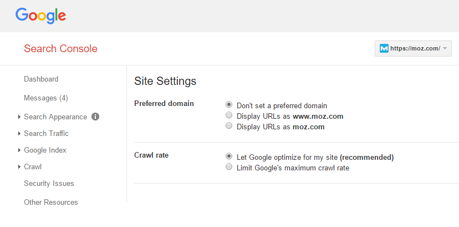The height and width of the screenshot is (227, 459).
Task: Click the Moz favicon in property selector
Action: tap(384, 48)
